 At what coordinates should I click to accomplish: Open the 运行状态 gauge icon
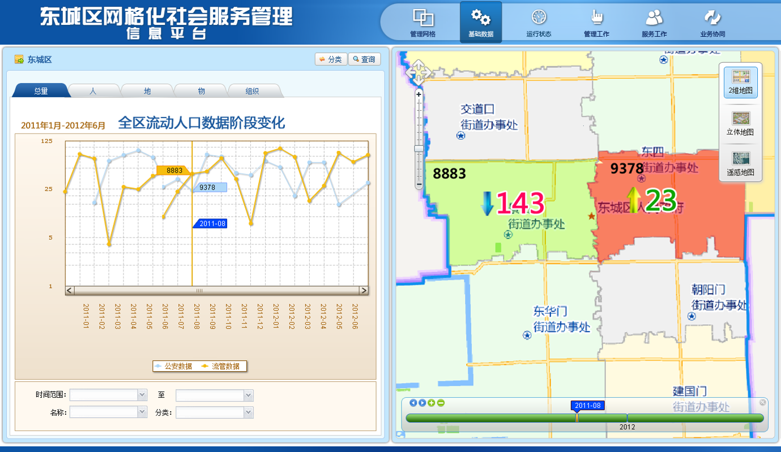[539, 17]
